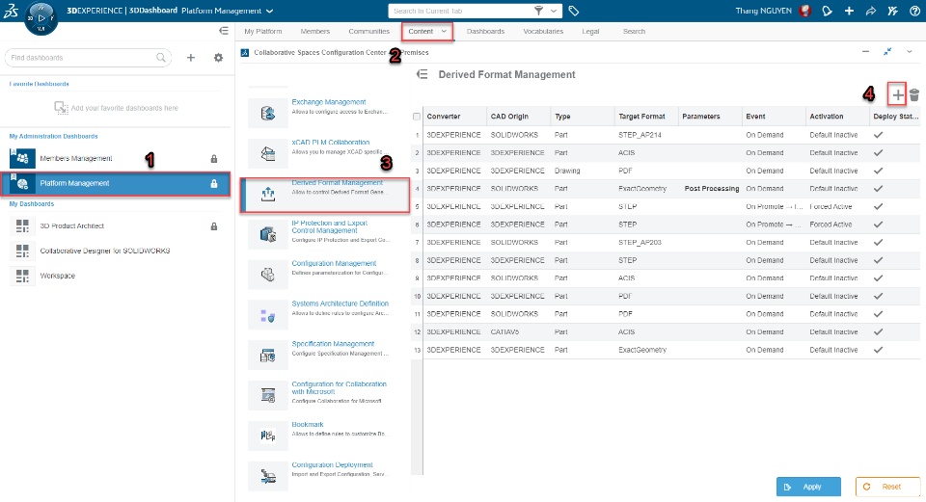
Task: Add new dashboard with the sidebar plus icon
Action: pyautogui.click(x=190, y=58)
